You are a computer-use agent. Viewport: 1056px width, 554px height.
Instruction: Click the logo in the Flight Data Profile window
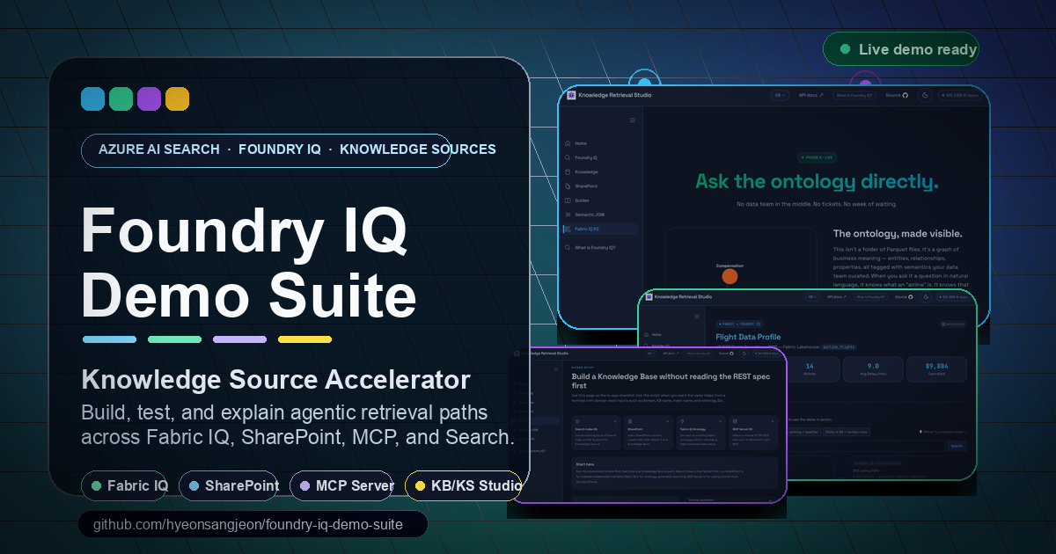649,297
